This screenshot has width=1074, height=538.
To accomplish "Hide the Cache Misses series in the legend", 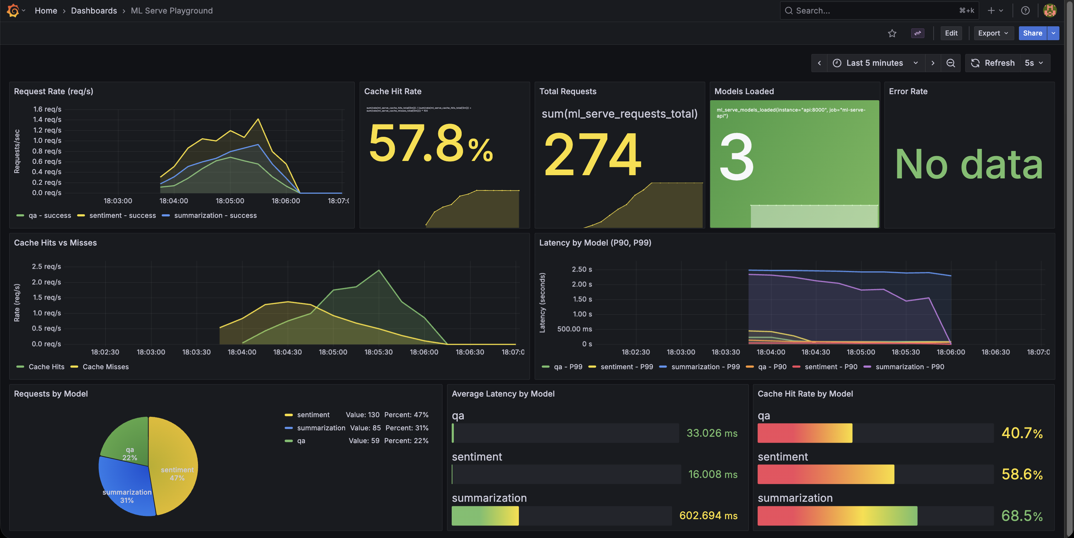I will pos(106,367).
